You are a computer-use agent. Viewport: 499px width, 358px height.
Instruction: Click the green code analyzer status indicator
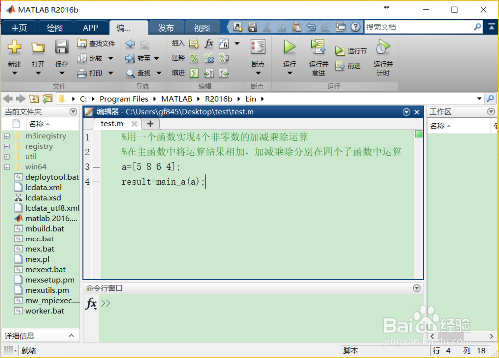coord(419,134)
